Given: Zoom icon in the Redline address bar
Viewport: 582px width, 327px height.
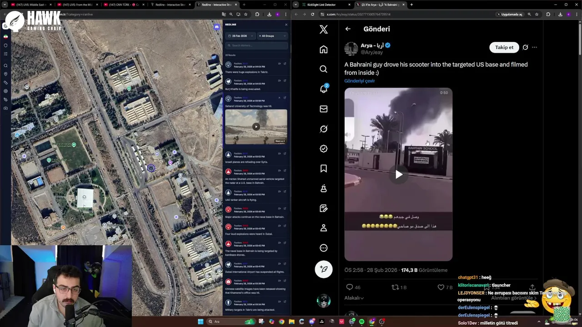Looking at the screenshot, I should 231,14.
